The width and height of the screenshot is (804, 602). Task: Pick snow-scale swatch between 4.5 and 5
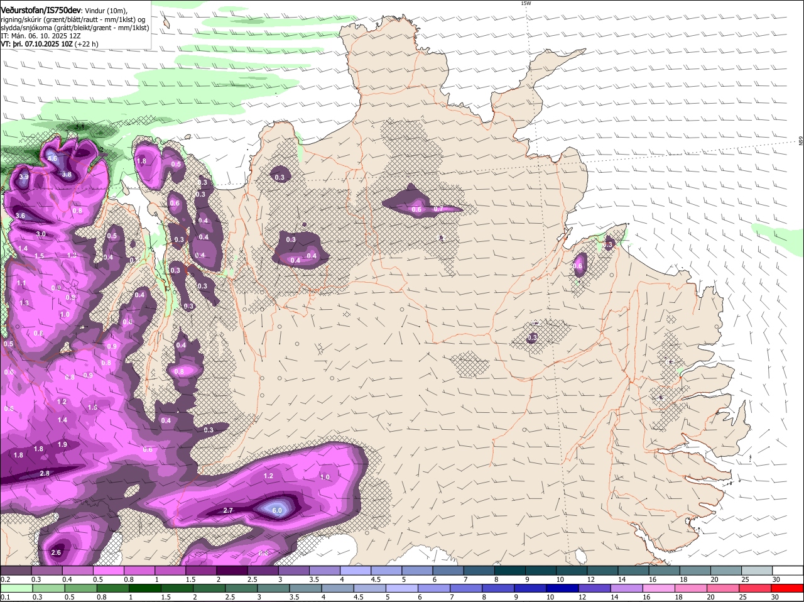(386, 570)
